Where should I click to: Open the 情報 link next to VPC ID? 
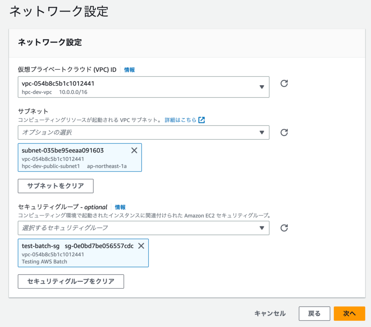click(x=129, y=70)
